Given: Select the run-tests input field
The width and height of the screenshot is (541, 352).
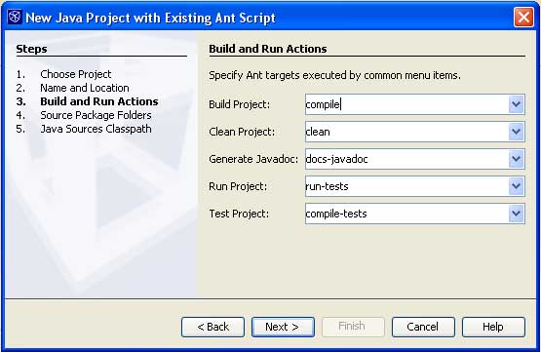Looking at the screenshot, I should pos(406,186).
